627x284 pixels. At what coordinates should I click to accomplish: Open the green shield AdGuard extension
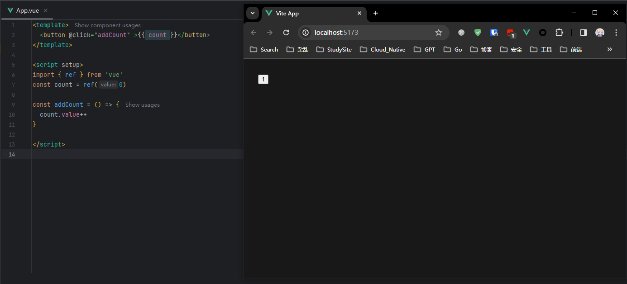coord(478,33)
